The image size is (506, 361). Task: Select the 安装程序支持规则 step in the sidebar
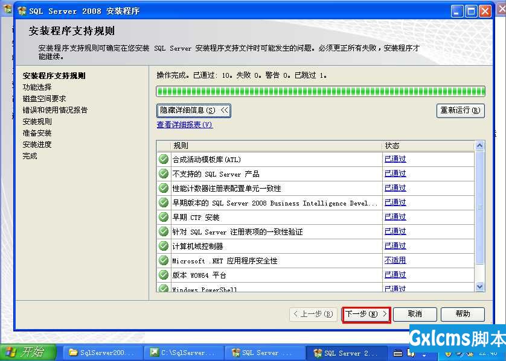(x=54, y=76)
